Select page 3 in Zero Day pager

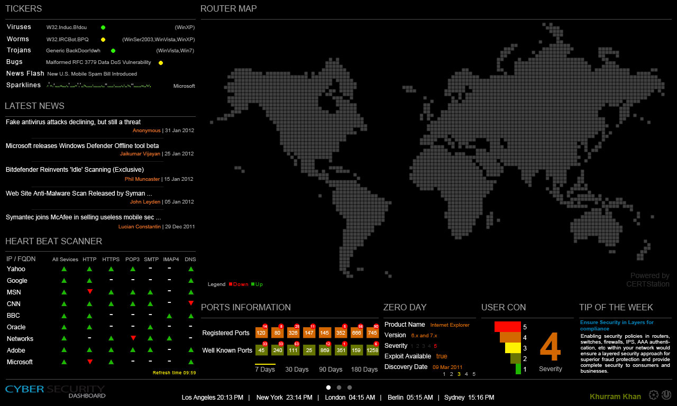point(459,374)
